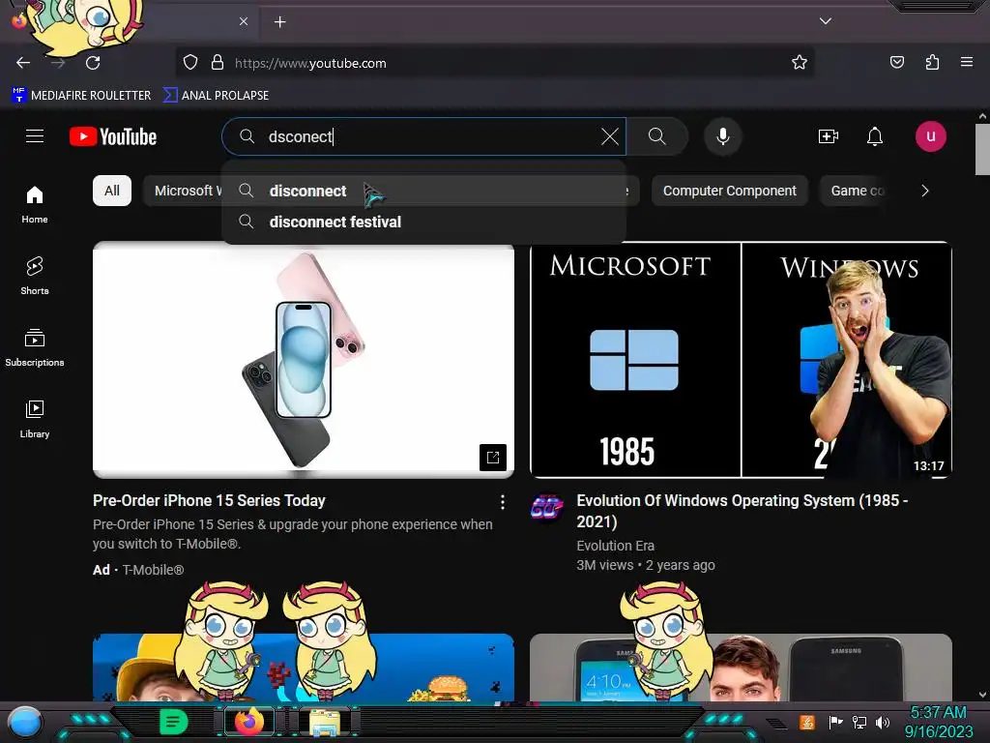The height and width of the screenshot is (743, 990).
Task: Select the All filter chip
Action: [112, 191]
